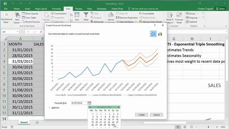
Task: Switch to the Formulas tab
Action: click(x=57, y=9)
